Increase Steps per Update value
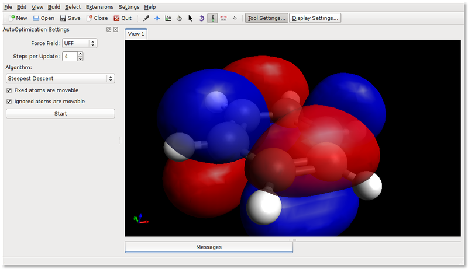468x269 pixels. coord(80,54)
